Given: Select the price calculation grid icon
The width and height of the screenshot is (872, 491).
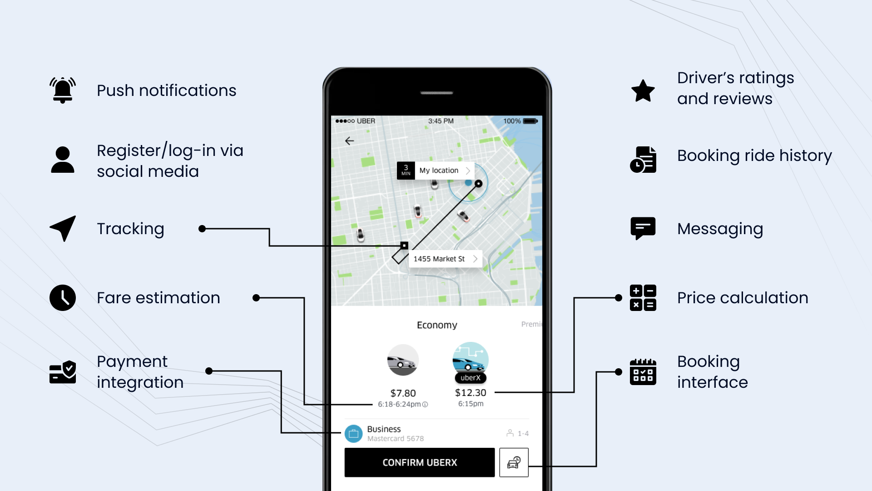Looking at the screenshot, I should (x=643, y=297).
